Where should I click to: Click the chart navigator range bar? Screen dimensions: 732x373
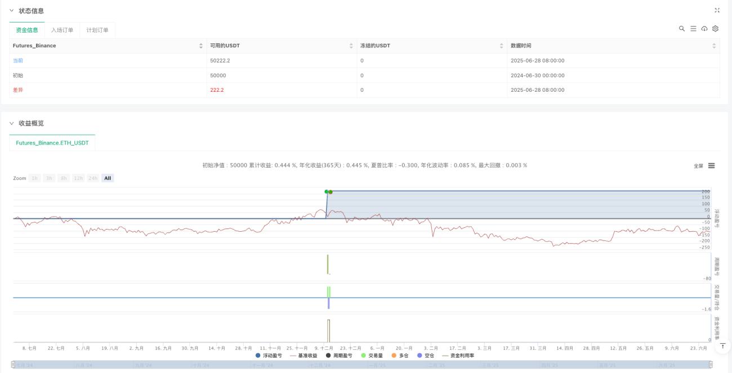tap(363, 365)
